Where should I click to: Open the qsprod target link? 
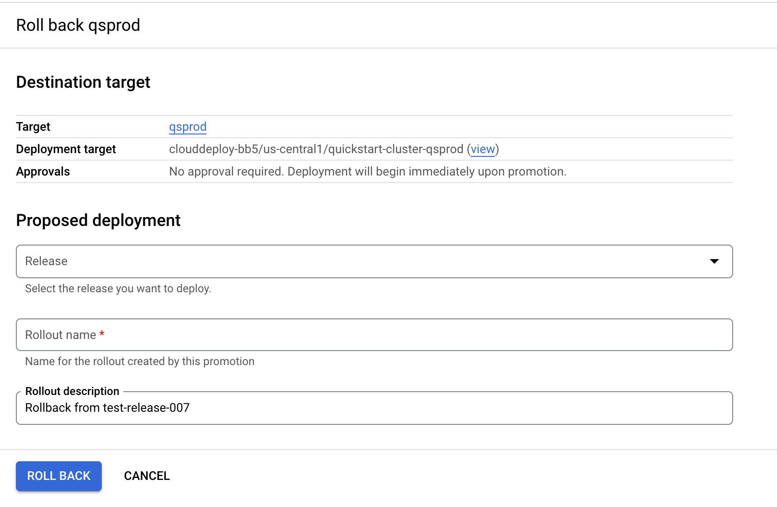[x=188, y=127]
